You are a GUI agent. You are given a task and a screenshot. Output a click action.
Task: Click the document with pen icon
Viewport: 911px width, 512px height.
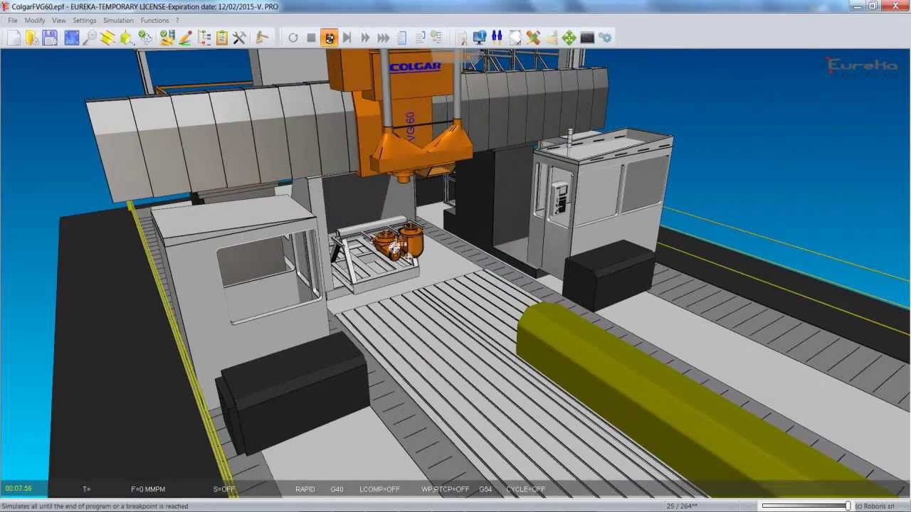(461, 38)
